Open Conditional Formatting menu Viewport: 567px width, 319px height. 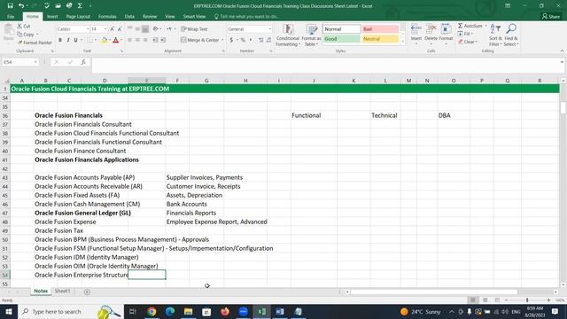pyautogui.click(x=288, y=35)
